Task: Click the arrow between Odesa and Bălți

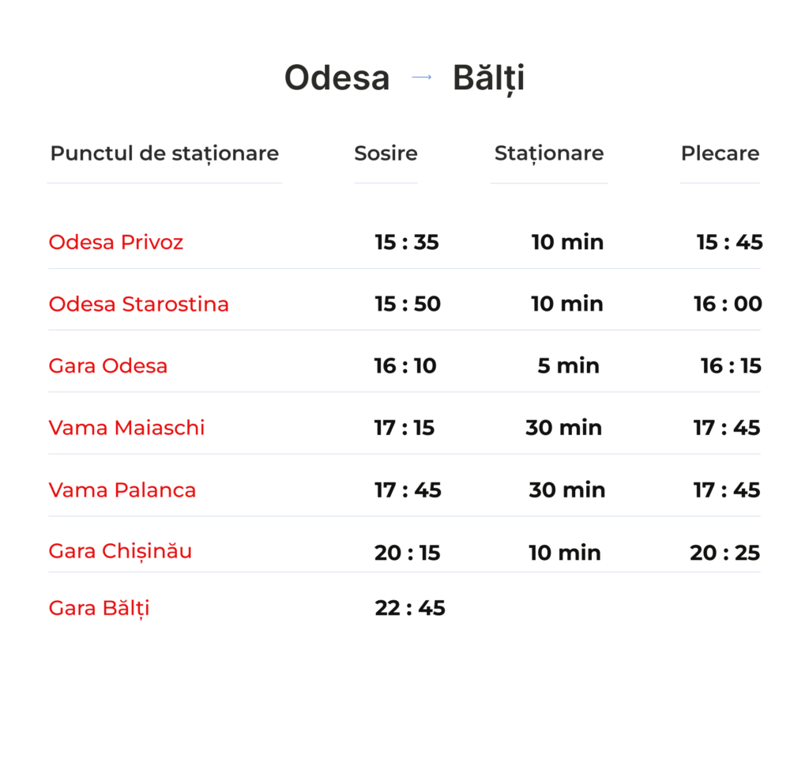Action: (422, 77)
